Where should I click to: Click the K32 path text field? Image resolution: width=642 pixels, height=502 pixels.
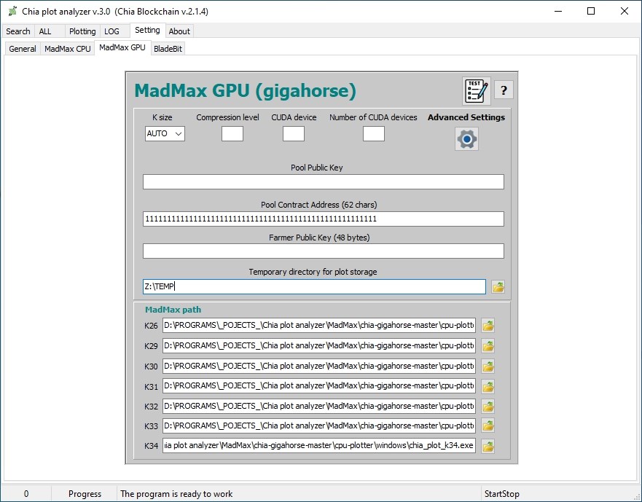click(319, 406)
